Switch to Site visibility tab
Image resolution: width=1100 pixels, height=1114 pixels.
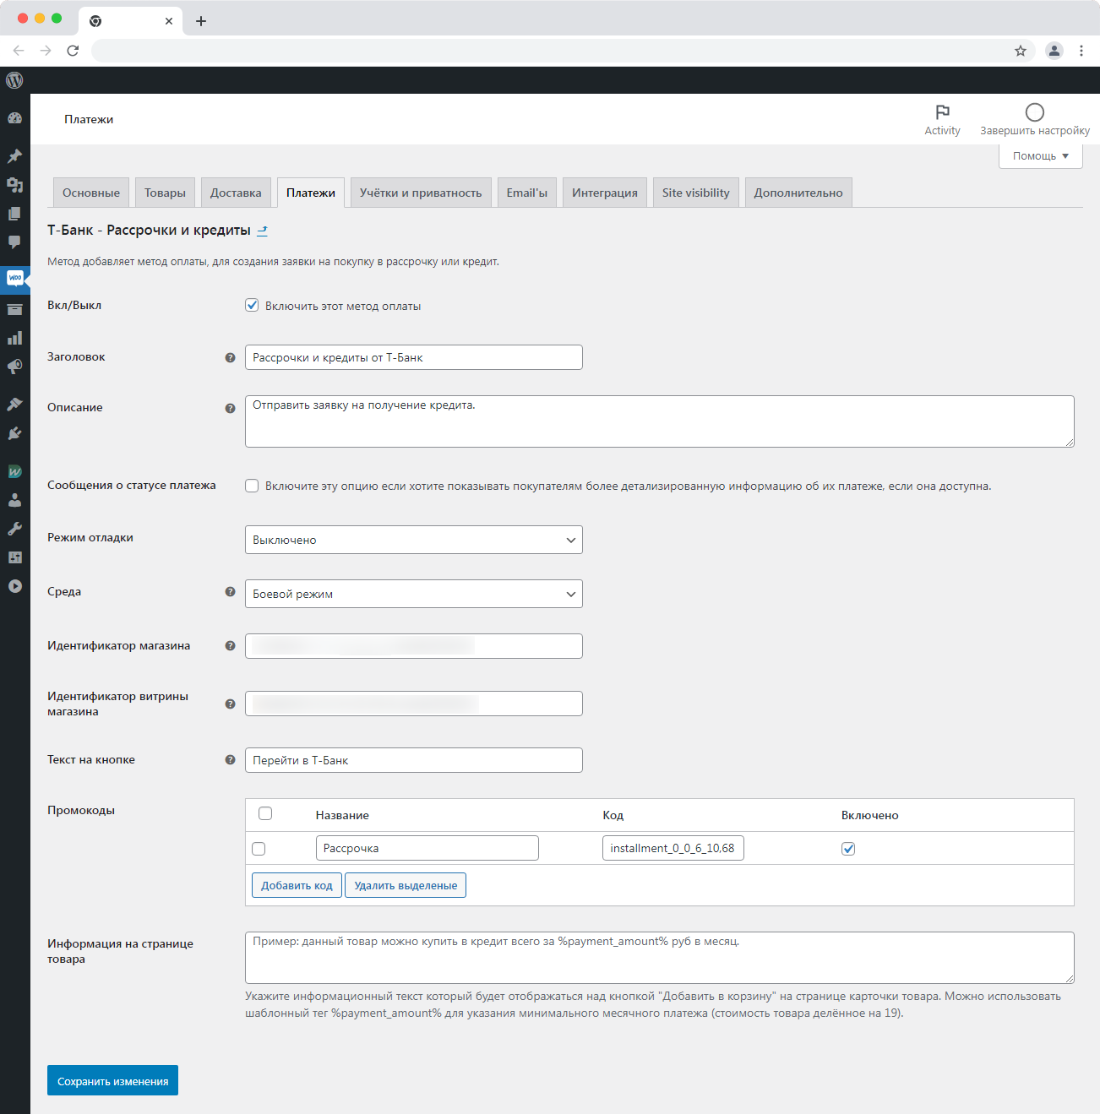click(696, 193)
